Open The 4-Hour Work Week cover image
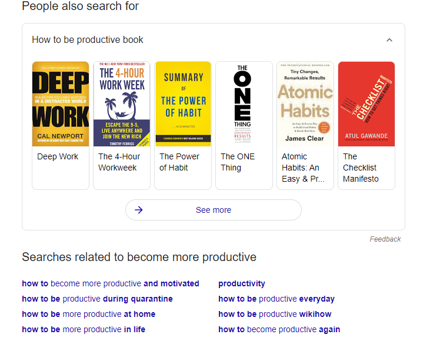 122,104
